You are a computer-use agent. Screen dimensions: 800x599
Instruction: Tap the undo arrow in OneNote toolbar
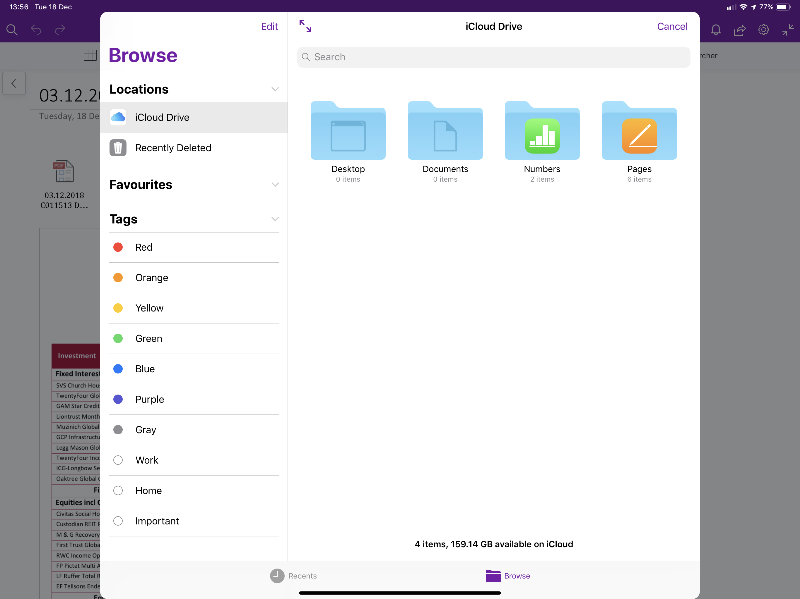coord(36,30)
